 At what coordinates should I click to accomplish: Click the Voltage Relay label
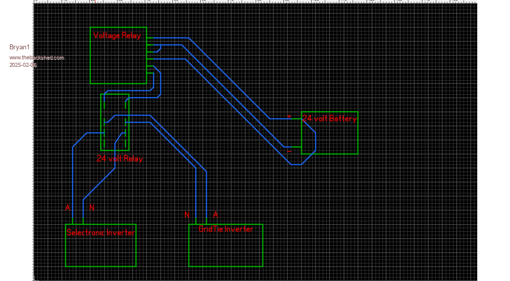coord(117,36)
